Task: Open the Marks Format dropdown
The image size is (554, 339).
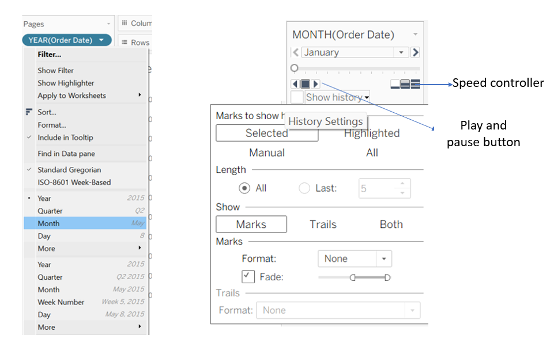Action: pos(384,259)
